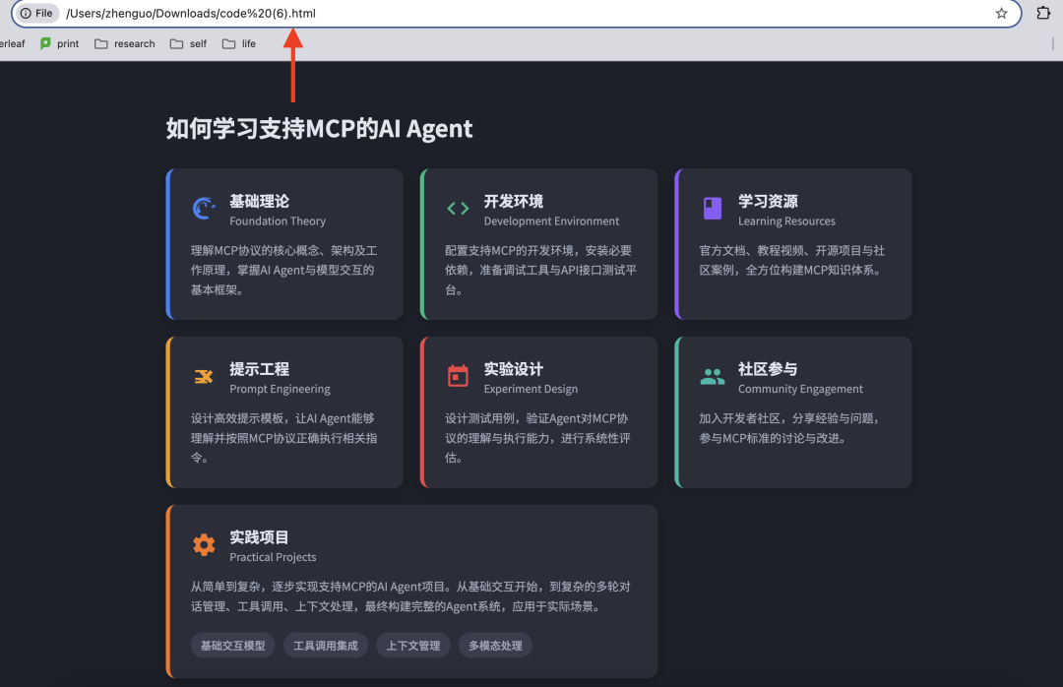Click the code brackets icon on 开发环境 card
The height and width of the screenshot is (687, 1063).
[458, 208]
